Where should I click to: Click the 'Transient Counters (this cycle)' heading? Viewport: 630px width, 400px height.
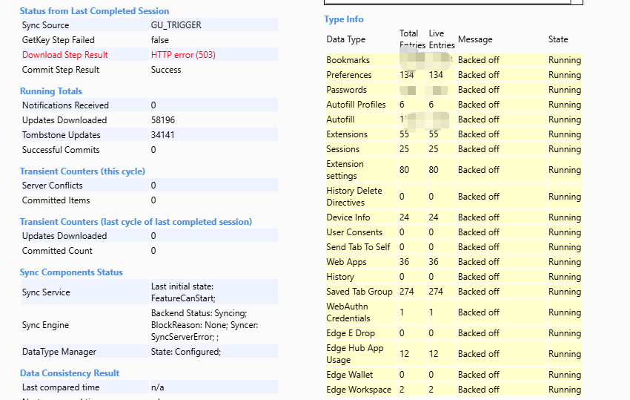click(x=82, y=171)
